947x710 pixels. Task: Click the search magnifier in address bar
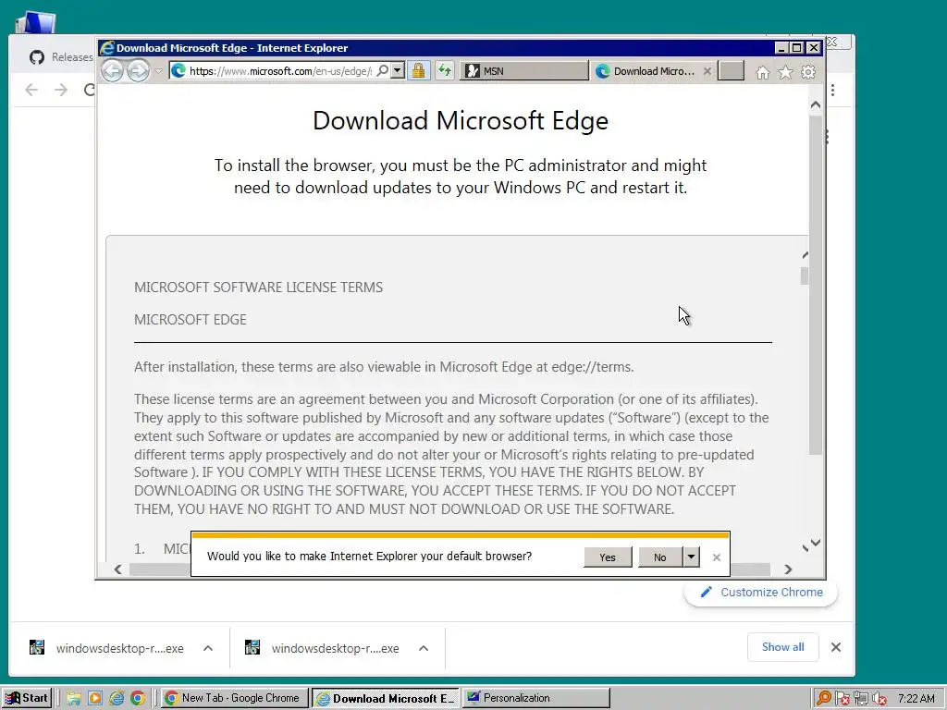382,71
